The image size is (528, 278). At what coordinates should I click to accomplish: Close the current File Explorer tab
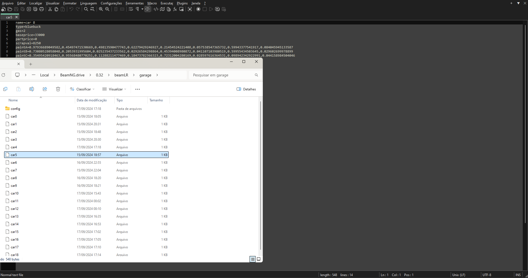click(19, 64)
